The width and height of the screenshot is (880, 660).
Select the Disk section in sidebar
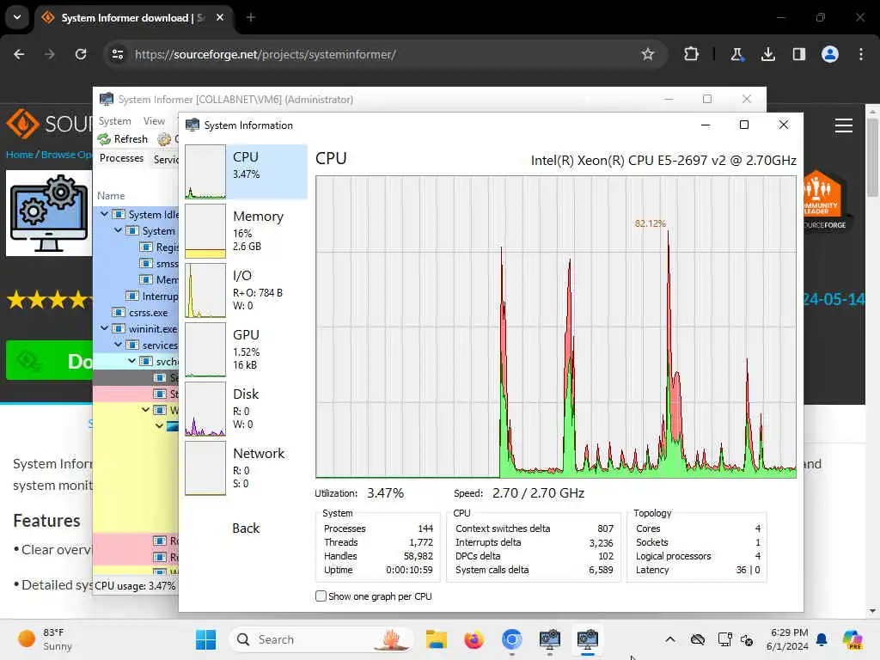tap(246, 408)
